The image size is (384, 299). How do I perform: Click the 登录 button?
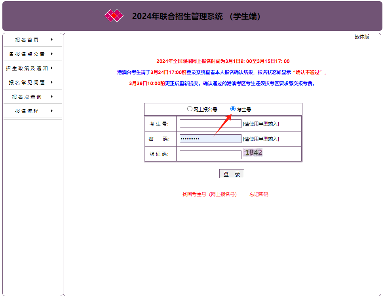(x=232, y=174)
